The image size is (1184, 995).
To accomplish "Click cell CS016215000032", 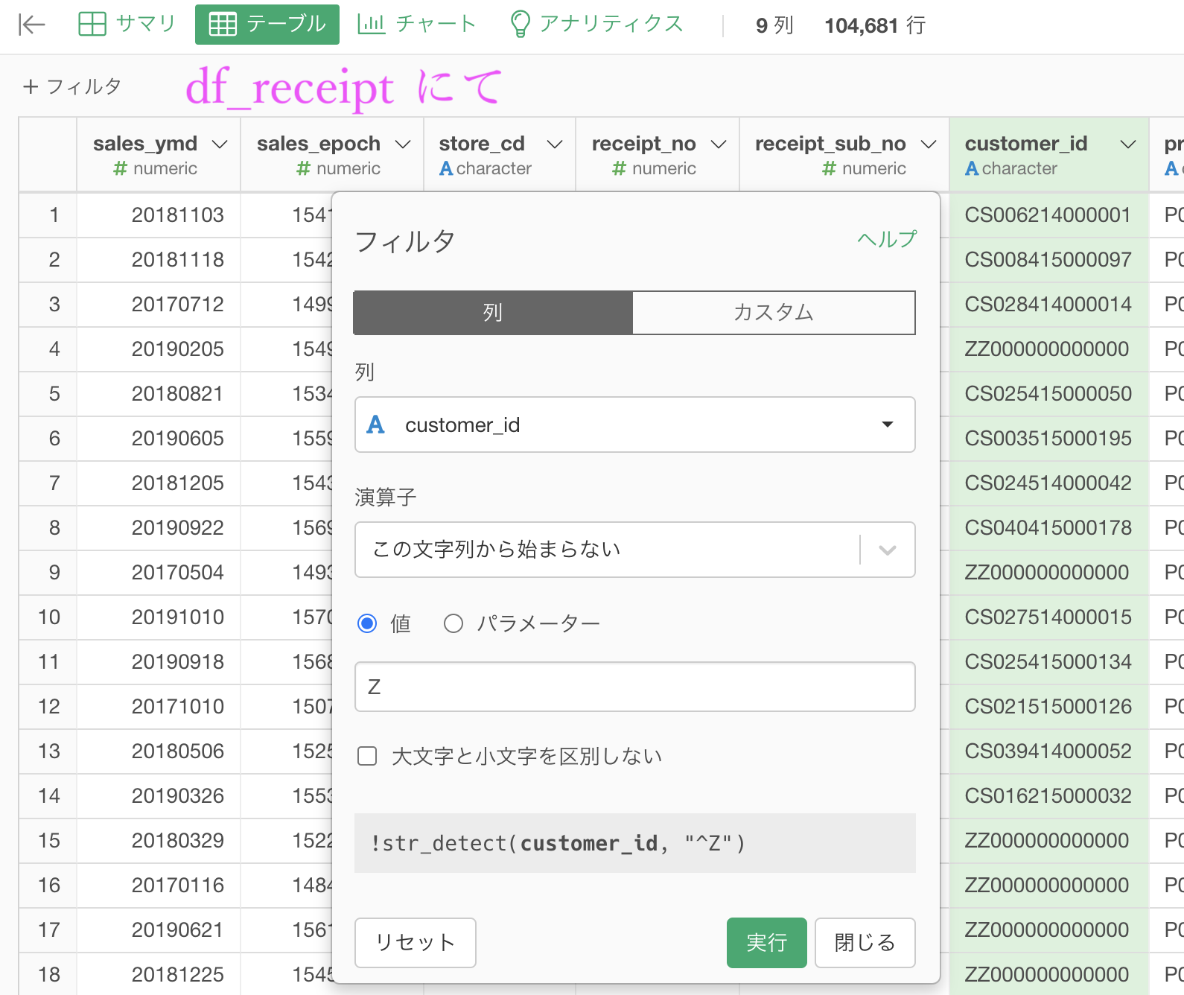I will (x=1048, y=796).
